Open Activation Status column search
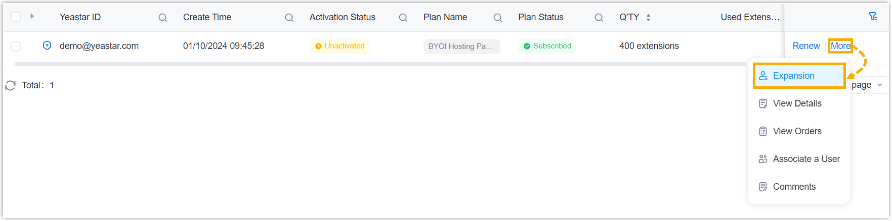Screen dimensions: 892x221 coord(403,18)
